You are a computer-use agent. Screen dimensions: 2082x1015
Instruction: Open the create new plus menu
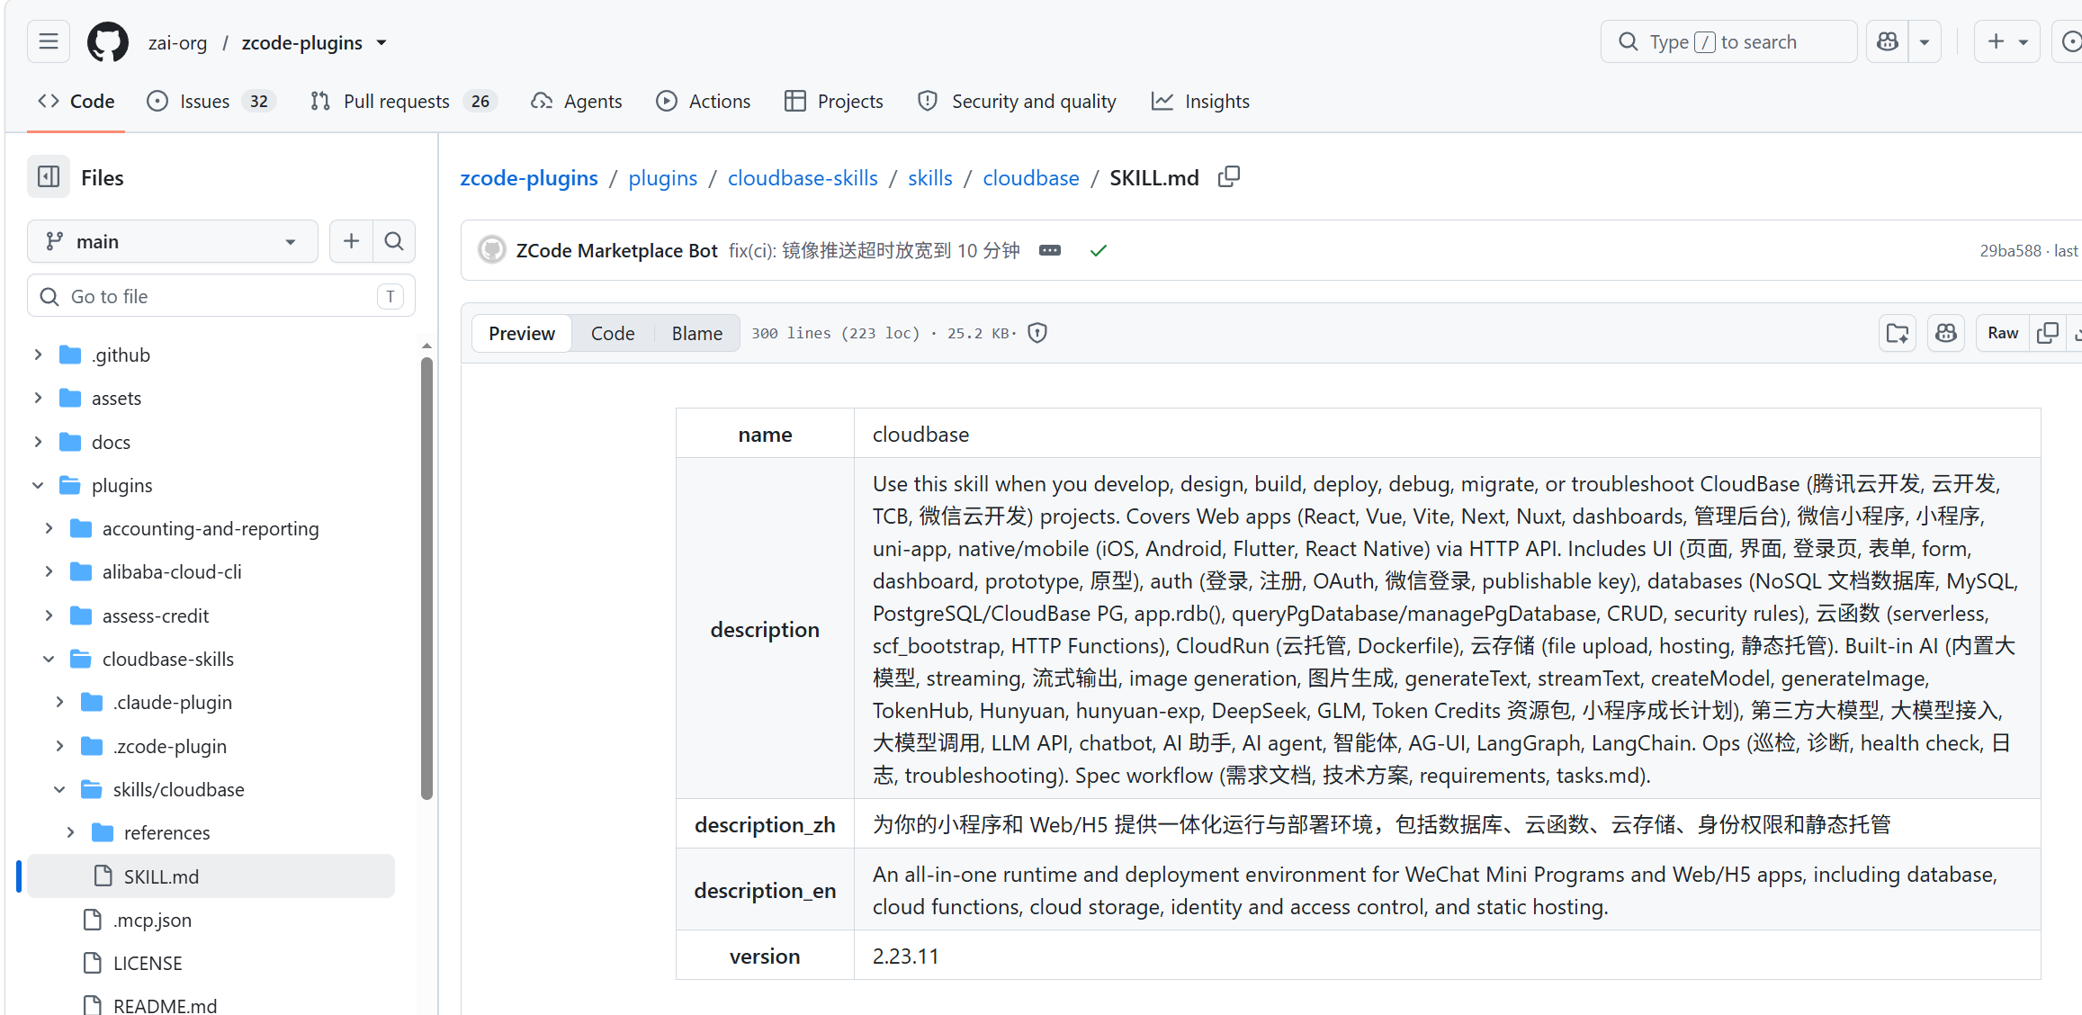click(x=2006, y=41)
